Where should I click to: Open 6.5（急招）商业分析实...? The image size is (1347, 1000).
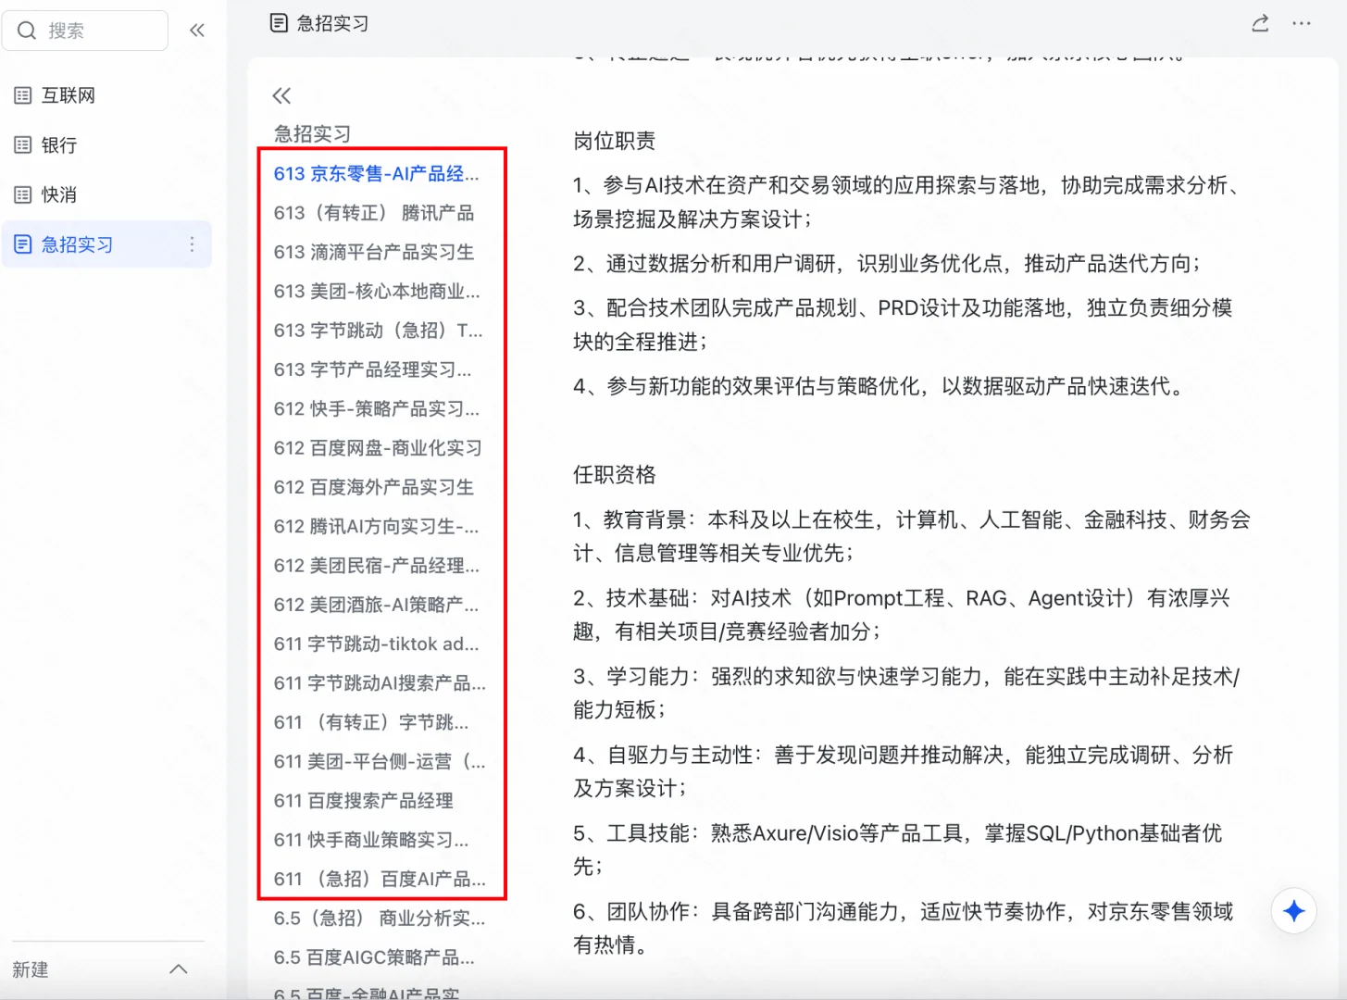tap(380, 919)
